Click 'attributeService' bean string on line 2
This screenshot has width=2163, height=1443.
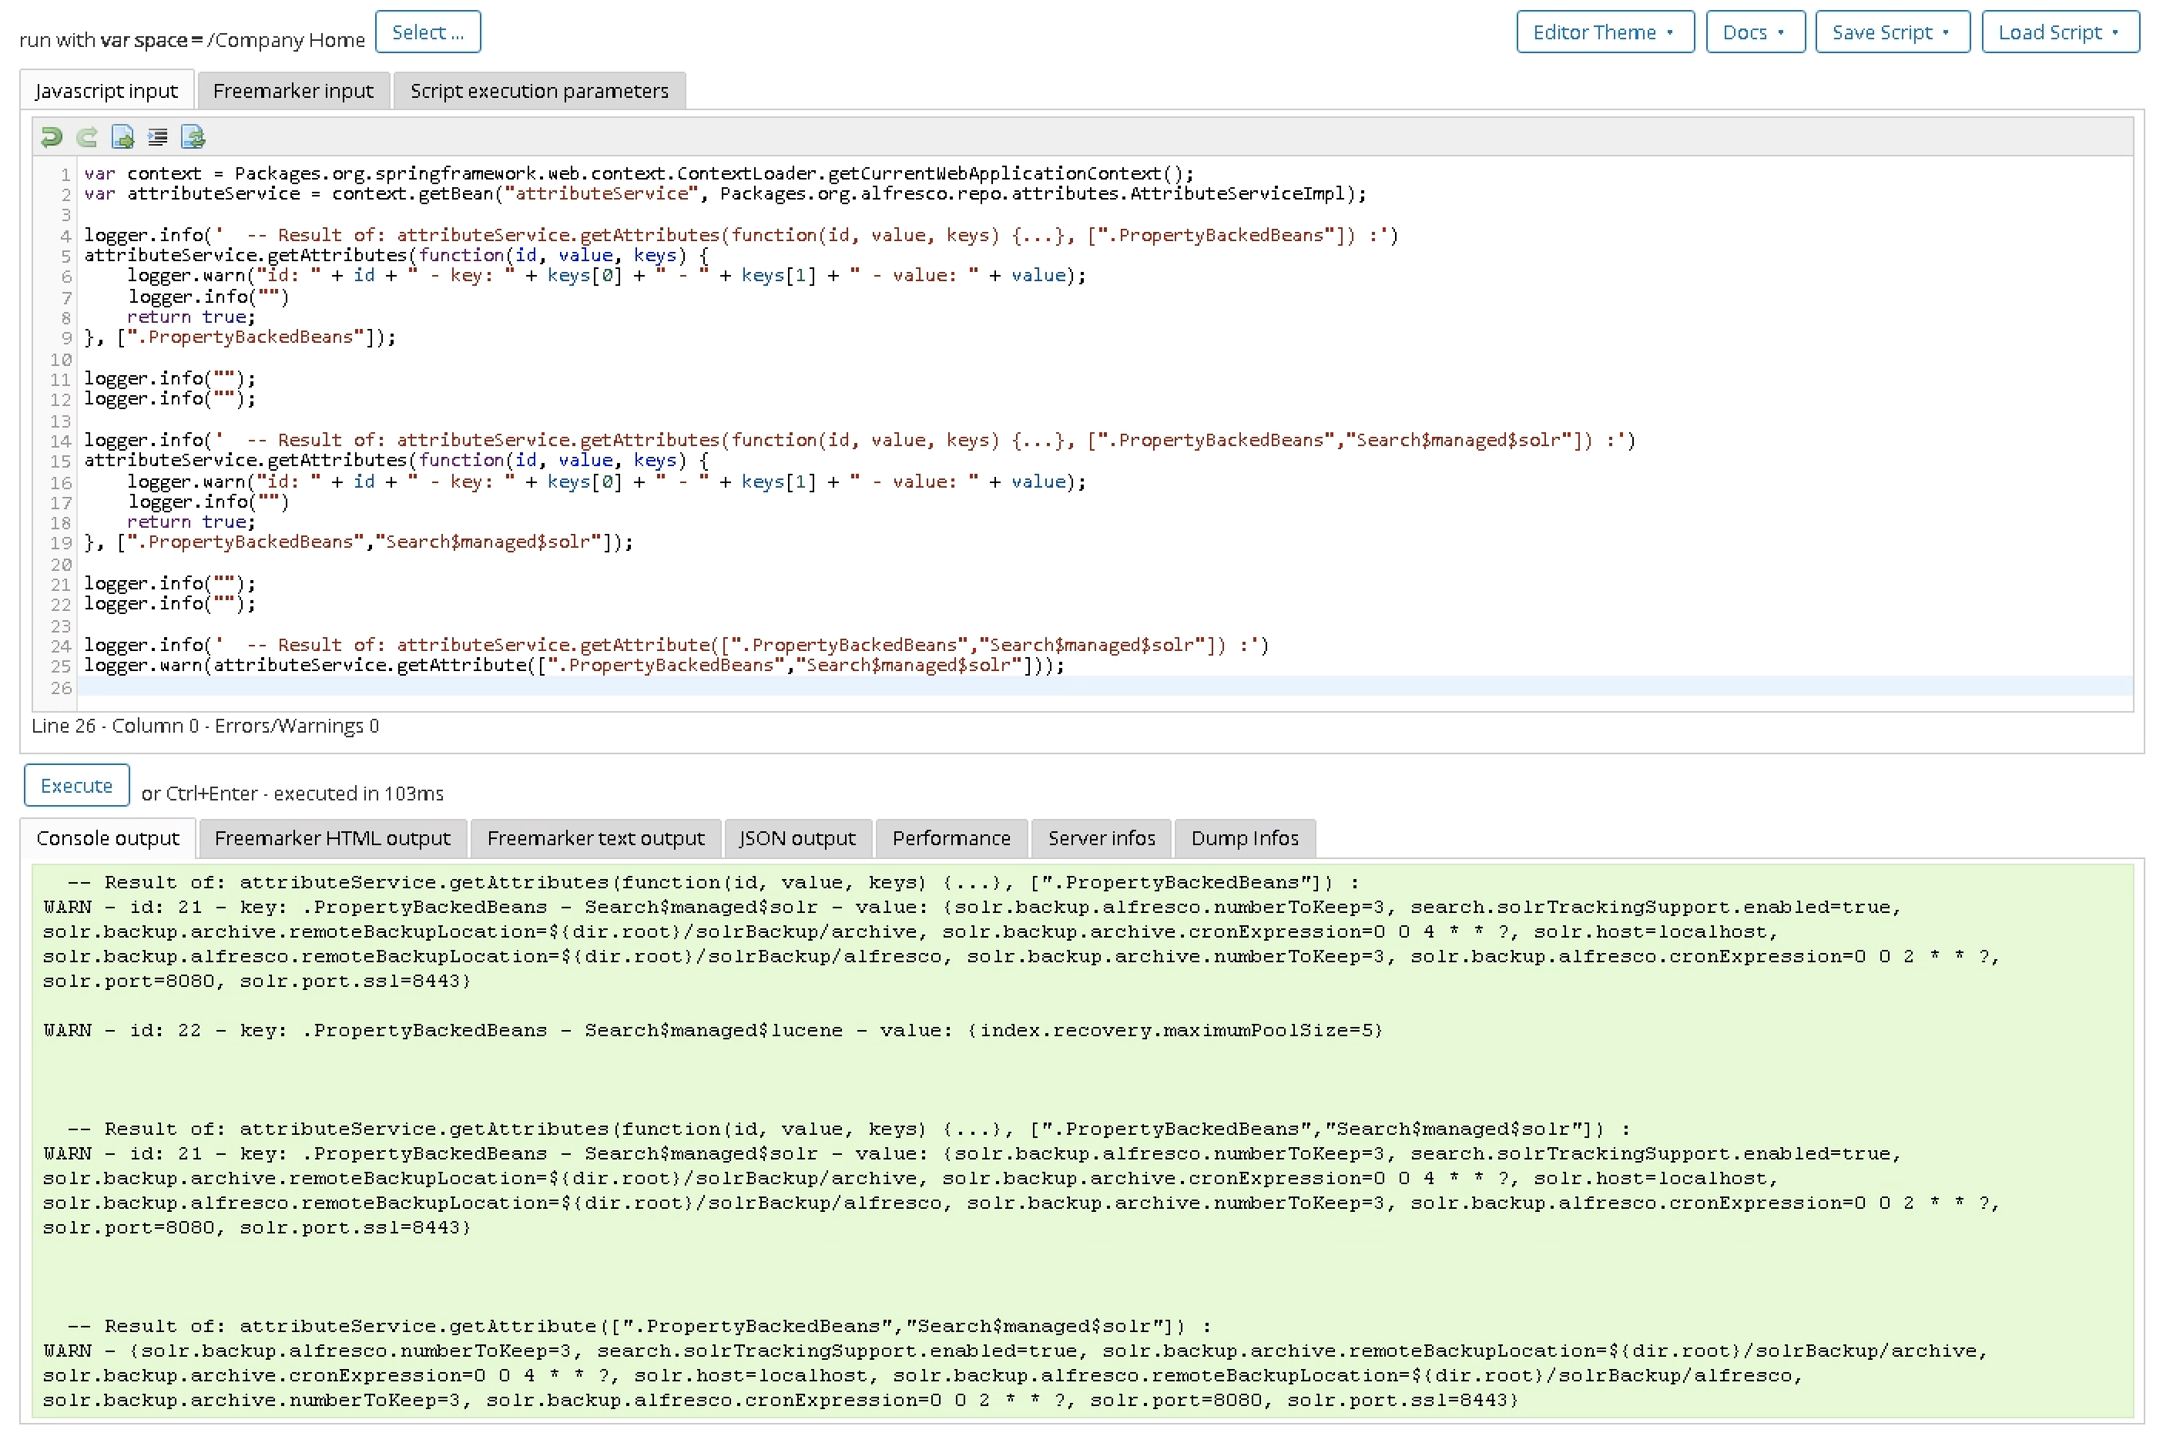click(x=602, y=193)
